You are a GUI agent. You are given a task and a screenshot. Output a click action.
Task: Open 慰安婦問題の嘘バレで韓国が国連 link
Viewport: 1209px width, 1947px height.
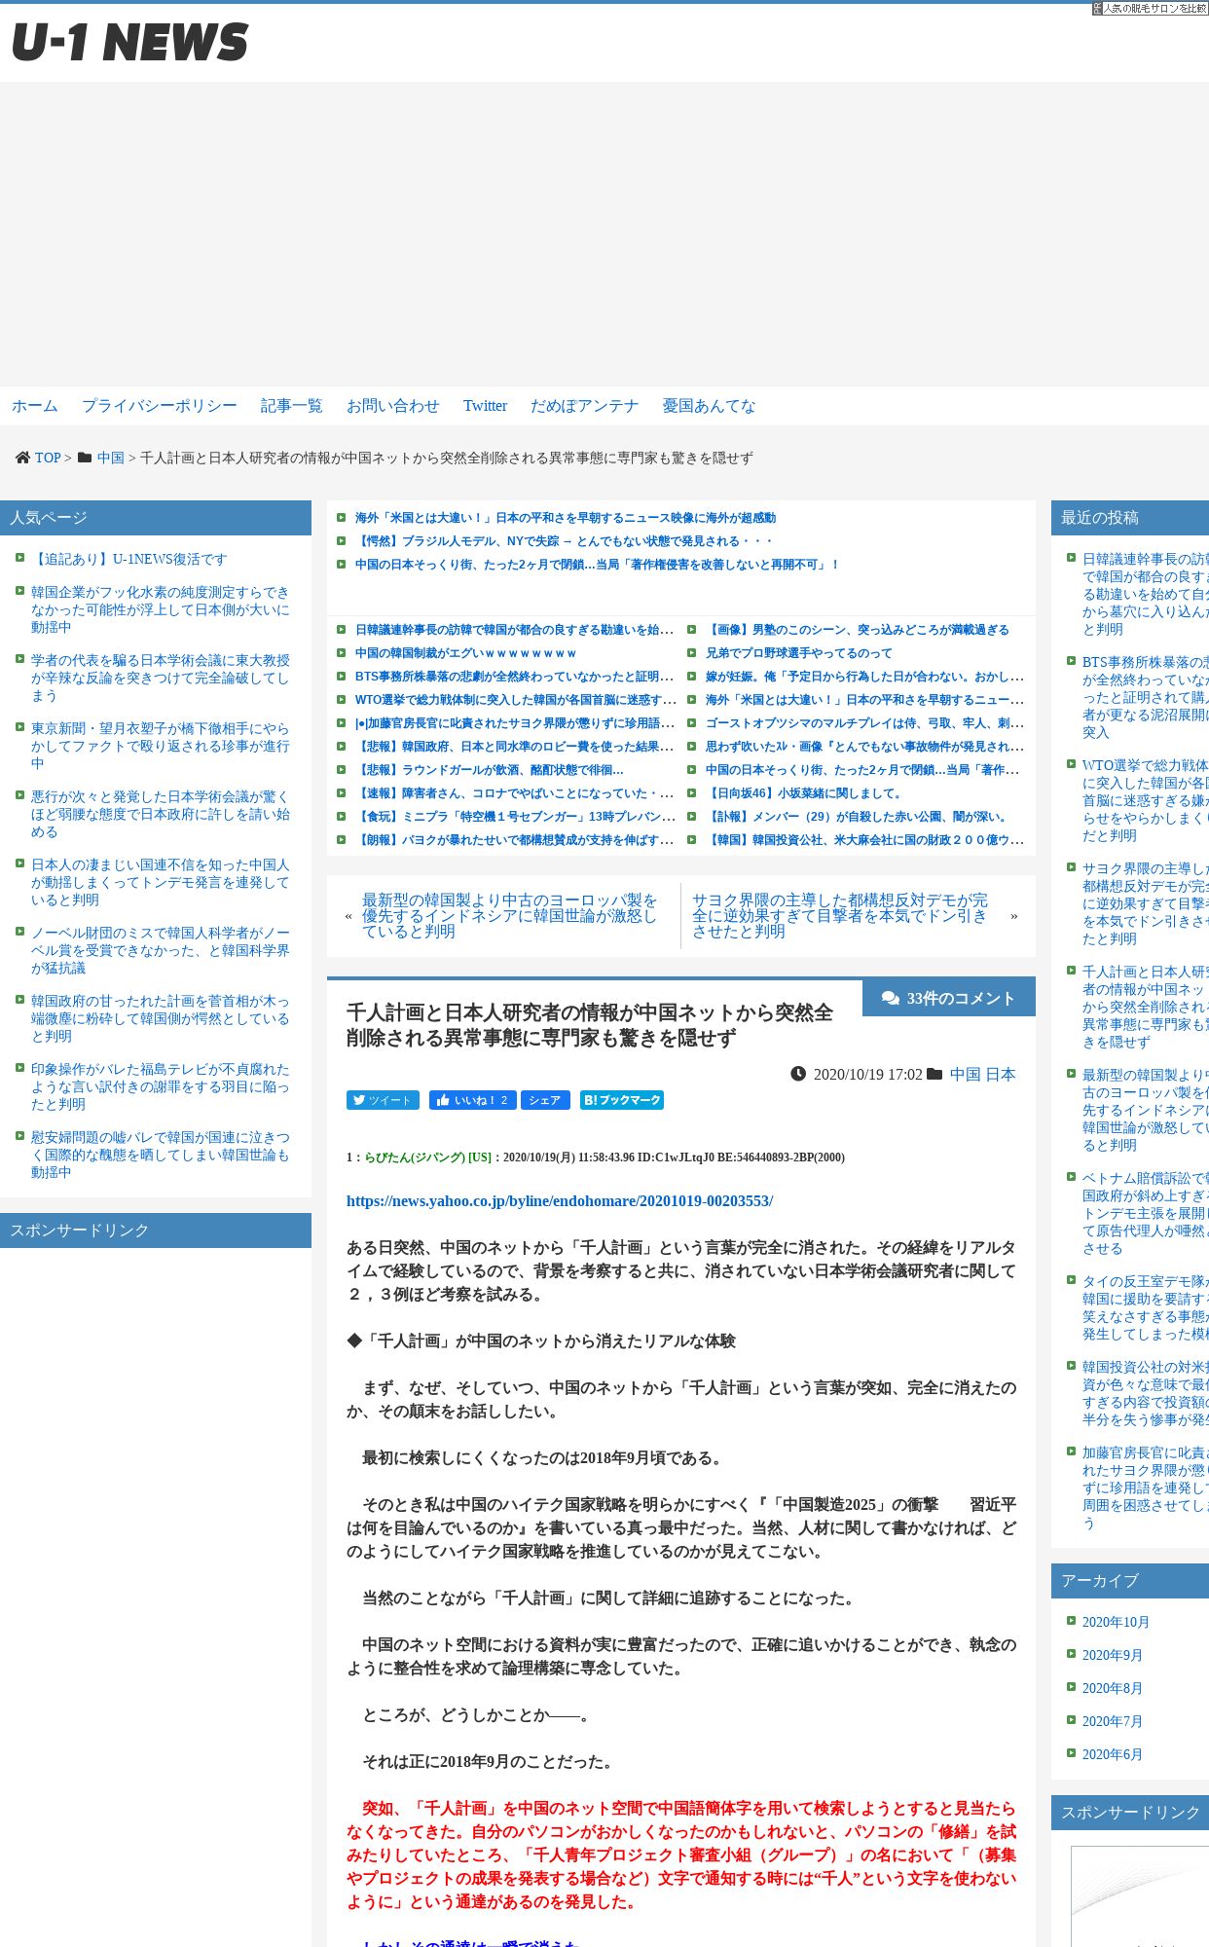[161, 1155]
